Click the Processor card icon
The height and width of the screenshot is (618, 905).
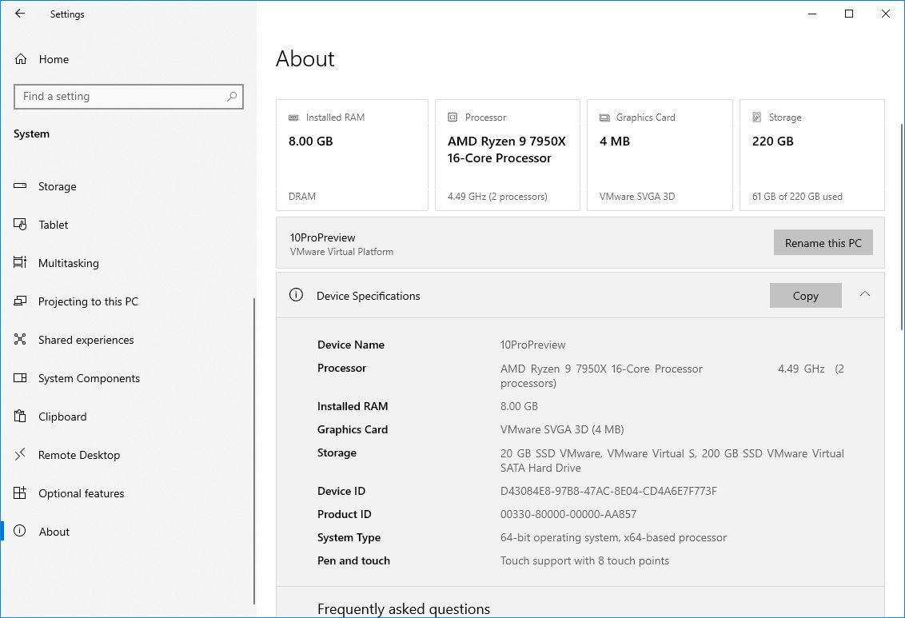452,118
